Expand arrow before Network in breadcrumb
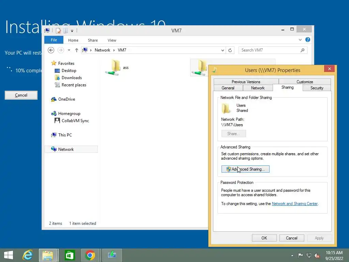This screenshot has width=349, height=262. point(91,50)
